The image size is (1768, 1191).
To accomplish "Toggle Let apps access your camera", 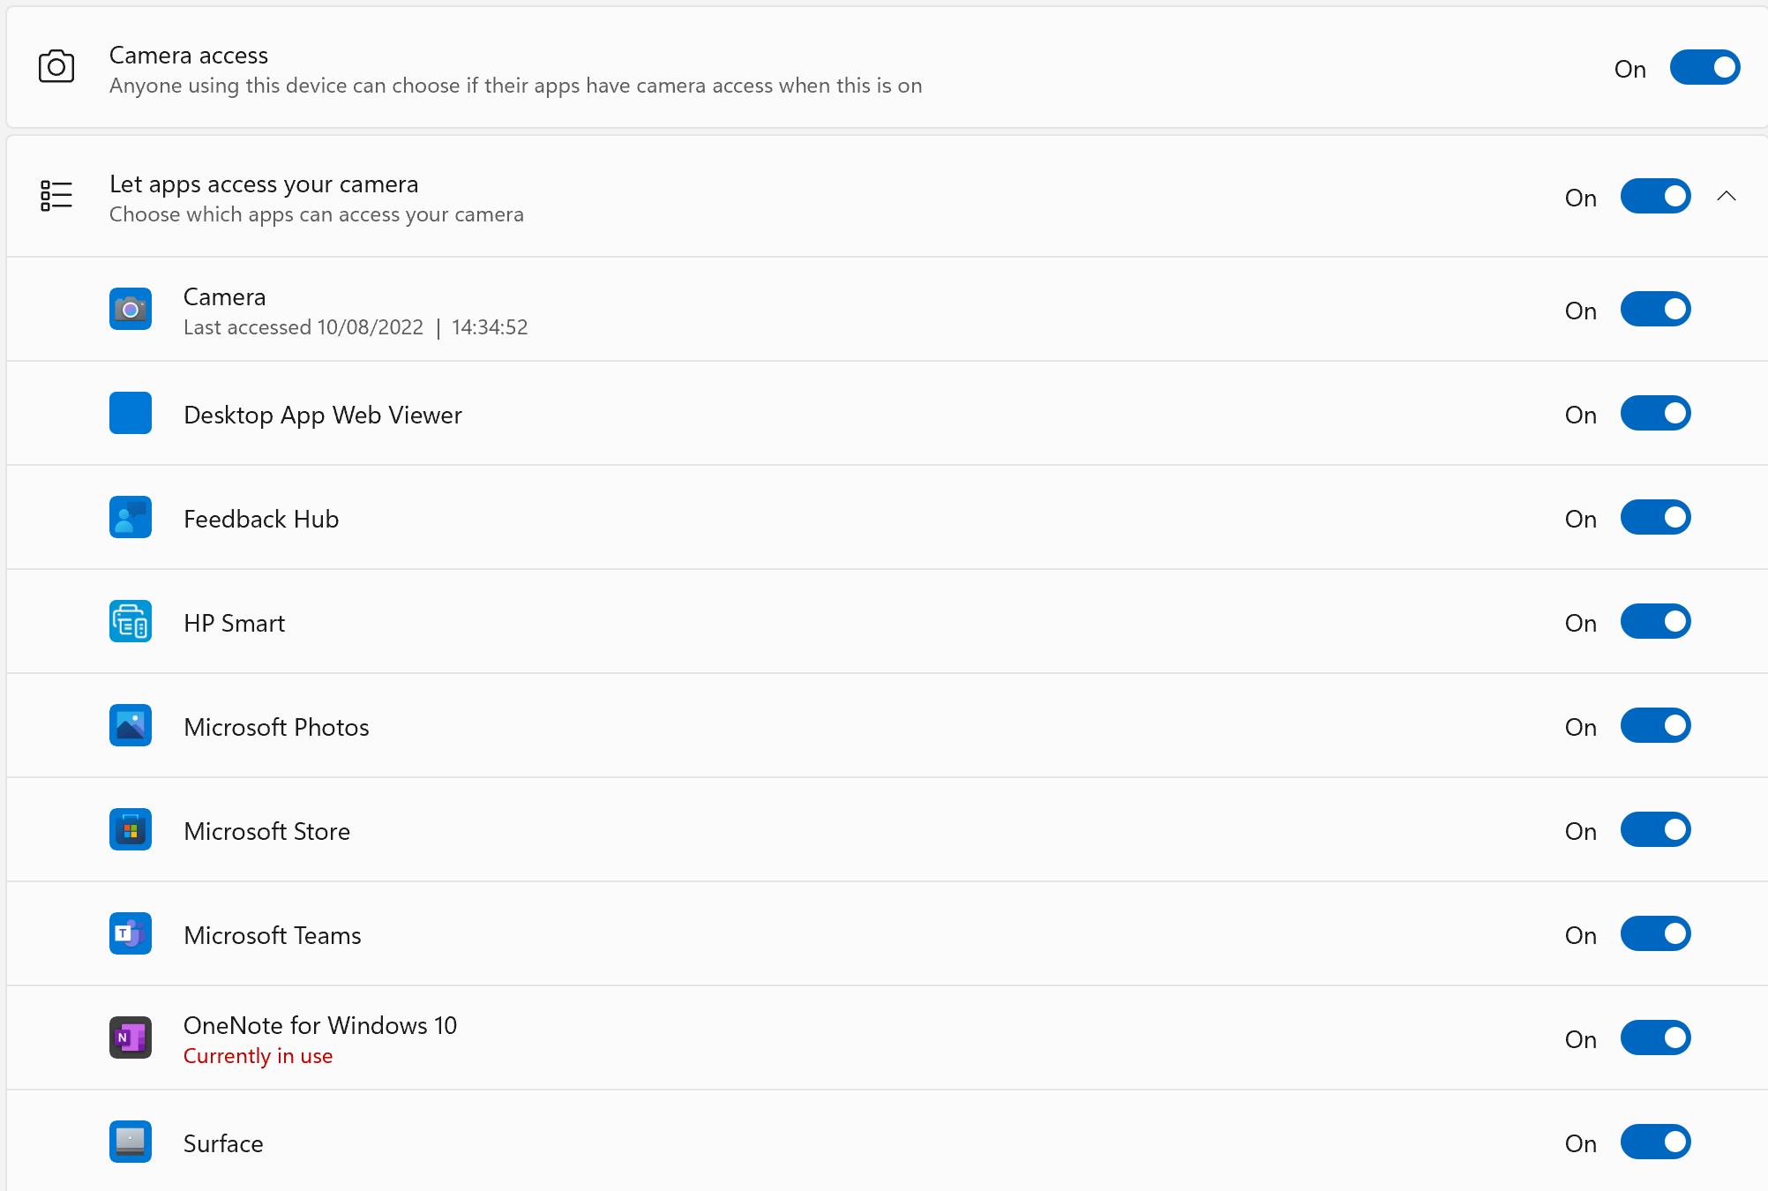I will (1655, 197).
